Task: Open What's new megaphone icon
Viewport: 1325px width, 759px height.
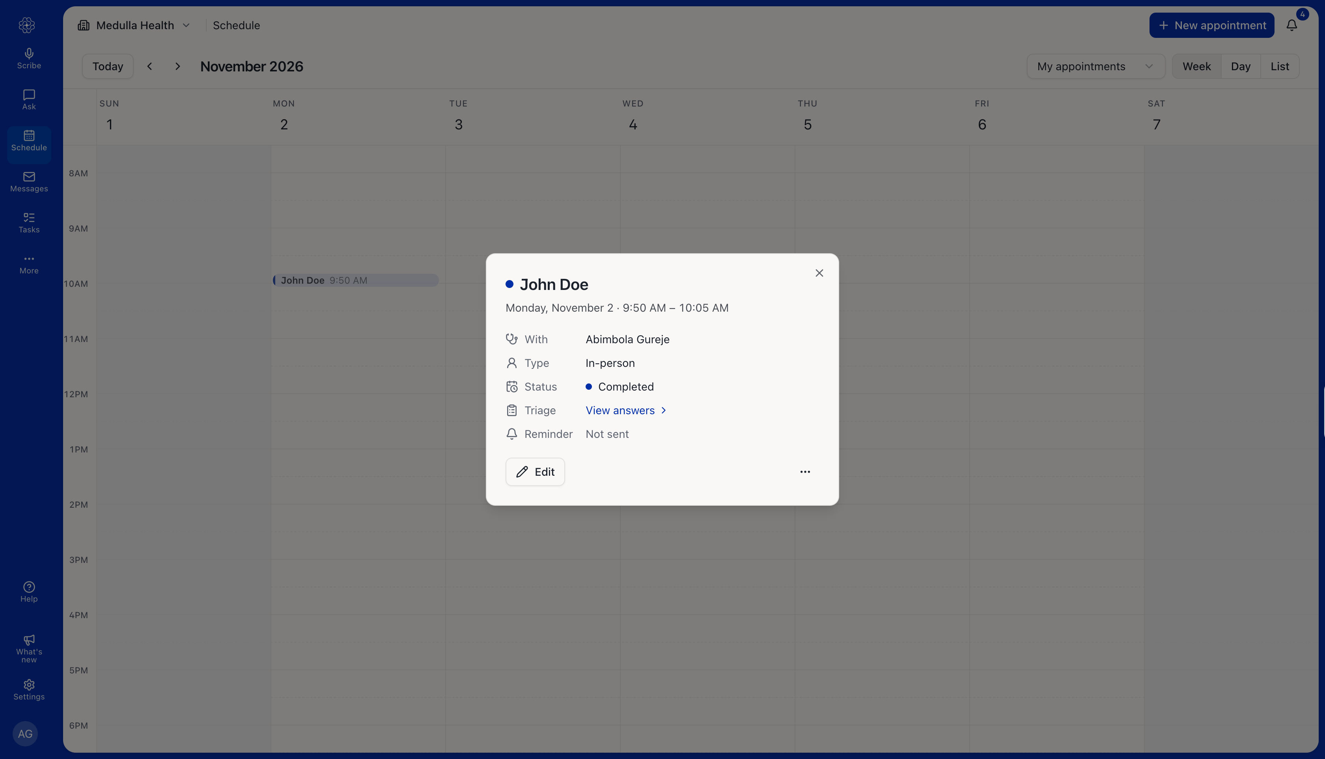Action: [29, 649]
